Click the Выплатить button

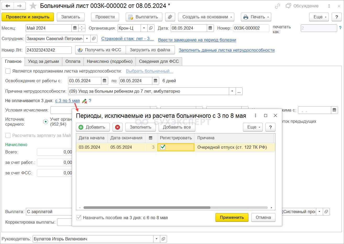coord(144,17)
